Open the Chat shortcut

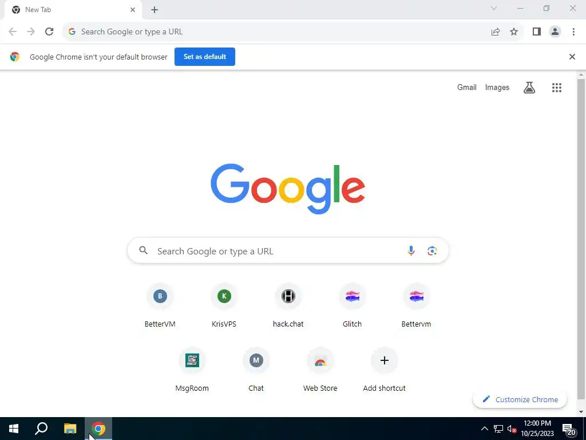(256, 370)
